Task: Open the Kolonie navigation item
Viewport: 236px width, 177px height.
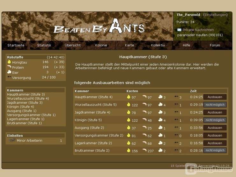Action: click(101, 45)
